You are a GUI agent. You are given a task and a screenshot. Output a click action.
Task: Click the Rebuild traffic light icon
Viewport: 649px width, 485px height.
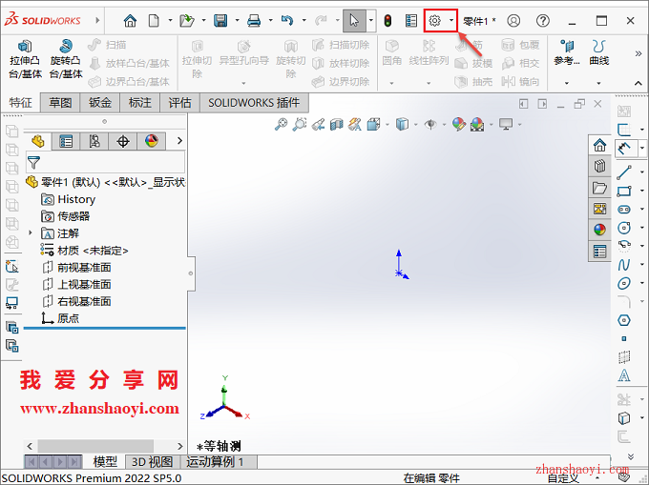[387, 20]
